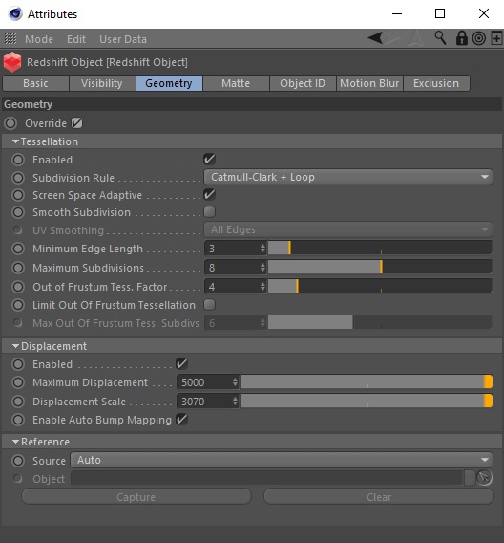Switch to the Basic tab
The height and width of the screenshot is (543, 504).
(35, 83)
